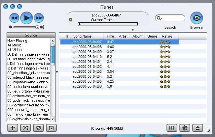Toggle shuffle playback mode

click(x=25, y=128)
